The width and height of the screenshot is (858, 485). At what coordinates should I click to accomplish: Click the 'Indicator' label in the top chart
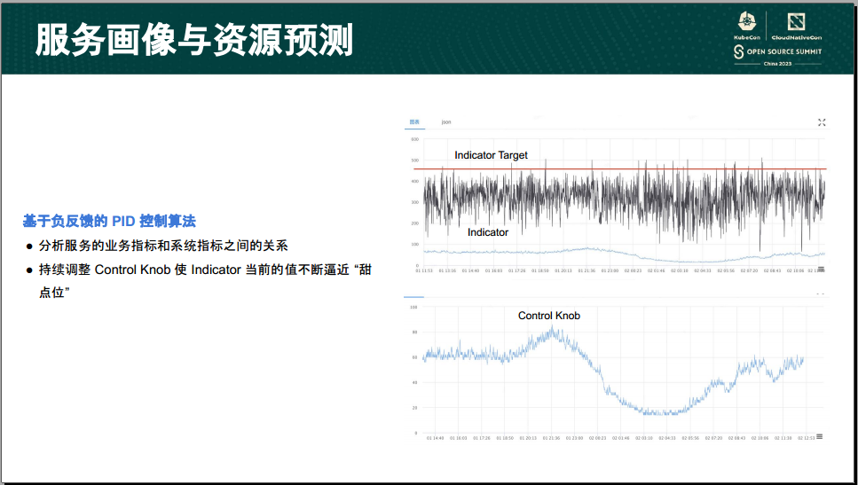click(x=488, y=232)
